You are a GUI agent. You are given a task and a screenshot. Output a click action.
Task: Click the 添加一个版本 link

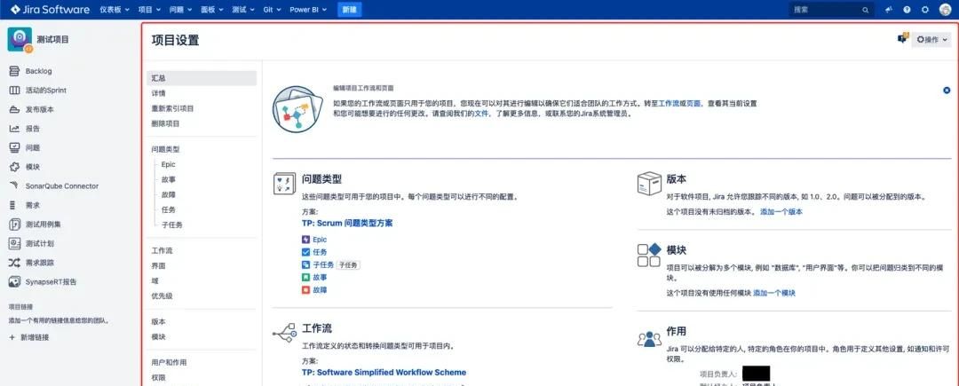tap(781, 212)
